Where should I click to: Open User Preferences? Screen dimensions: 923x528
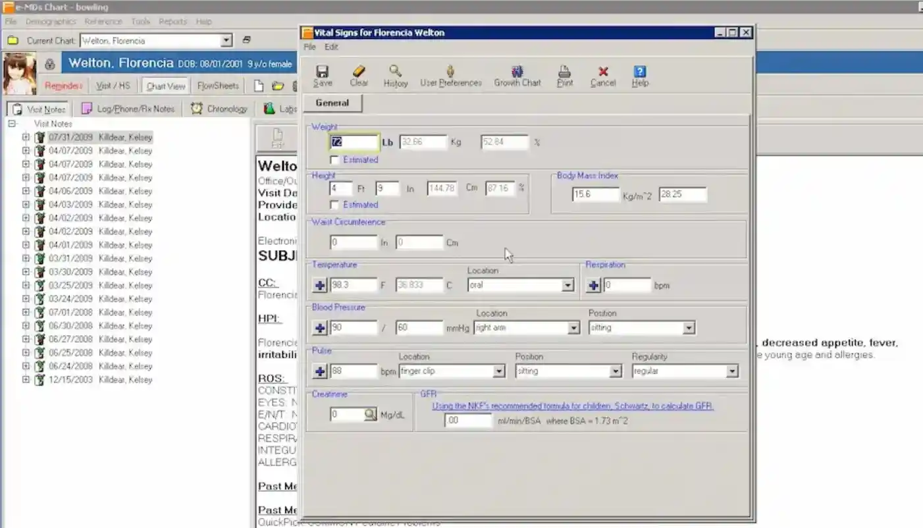450,74
